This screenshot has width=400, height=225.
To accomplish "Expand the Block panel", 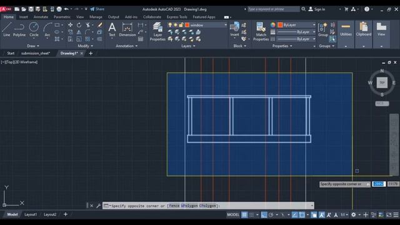I will pyautogui.click(x=240, y=46).
